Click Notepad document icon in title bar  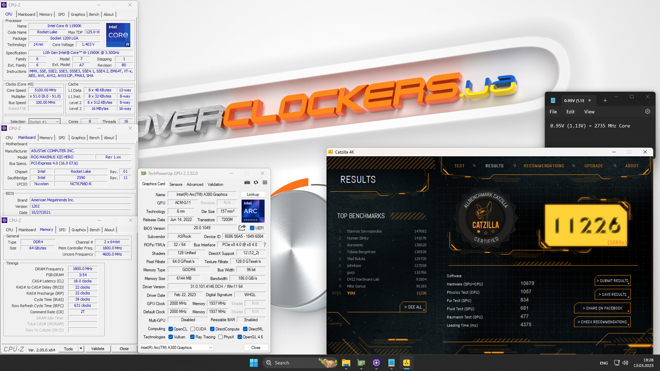(553, 100)
